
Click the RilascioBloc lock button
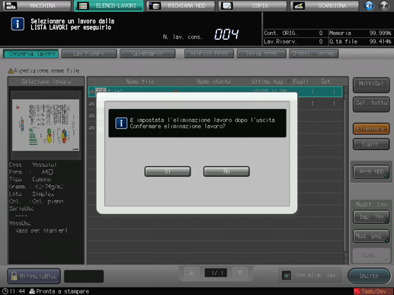[x=34, y=276]
